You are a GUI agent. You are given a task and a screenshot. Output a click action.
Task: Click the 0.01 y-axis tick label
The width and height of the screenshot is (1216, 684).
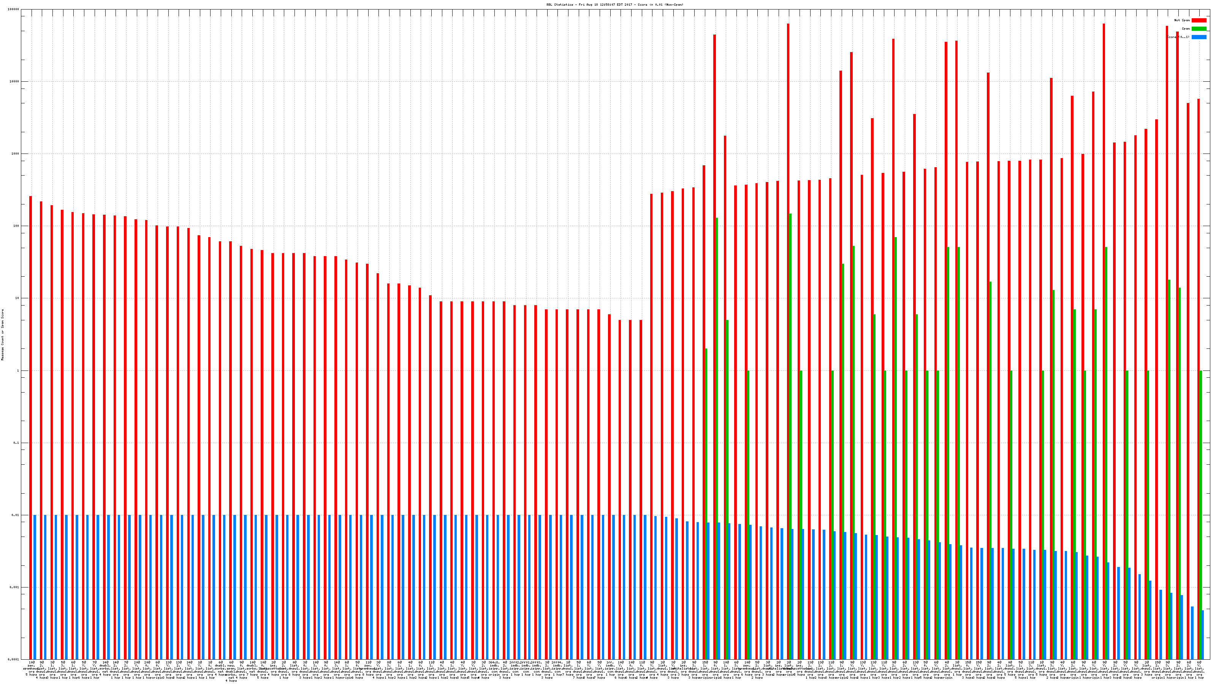[x=16, y=515]
